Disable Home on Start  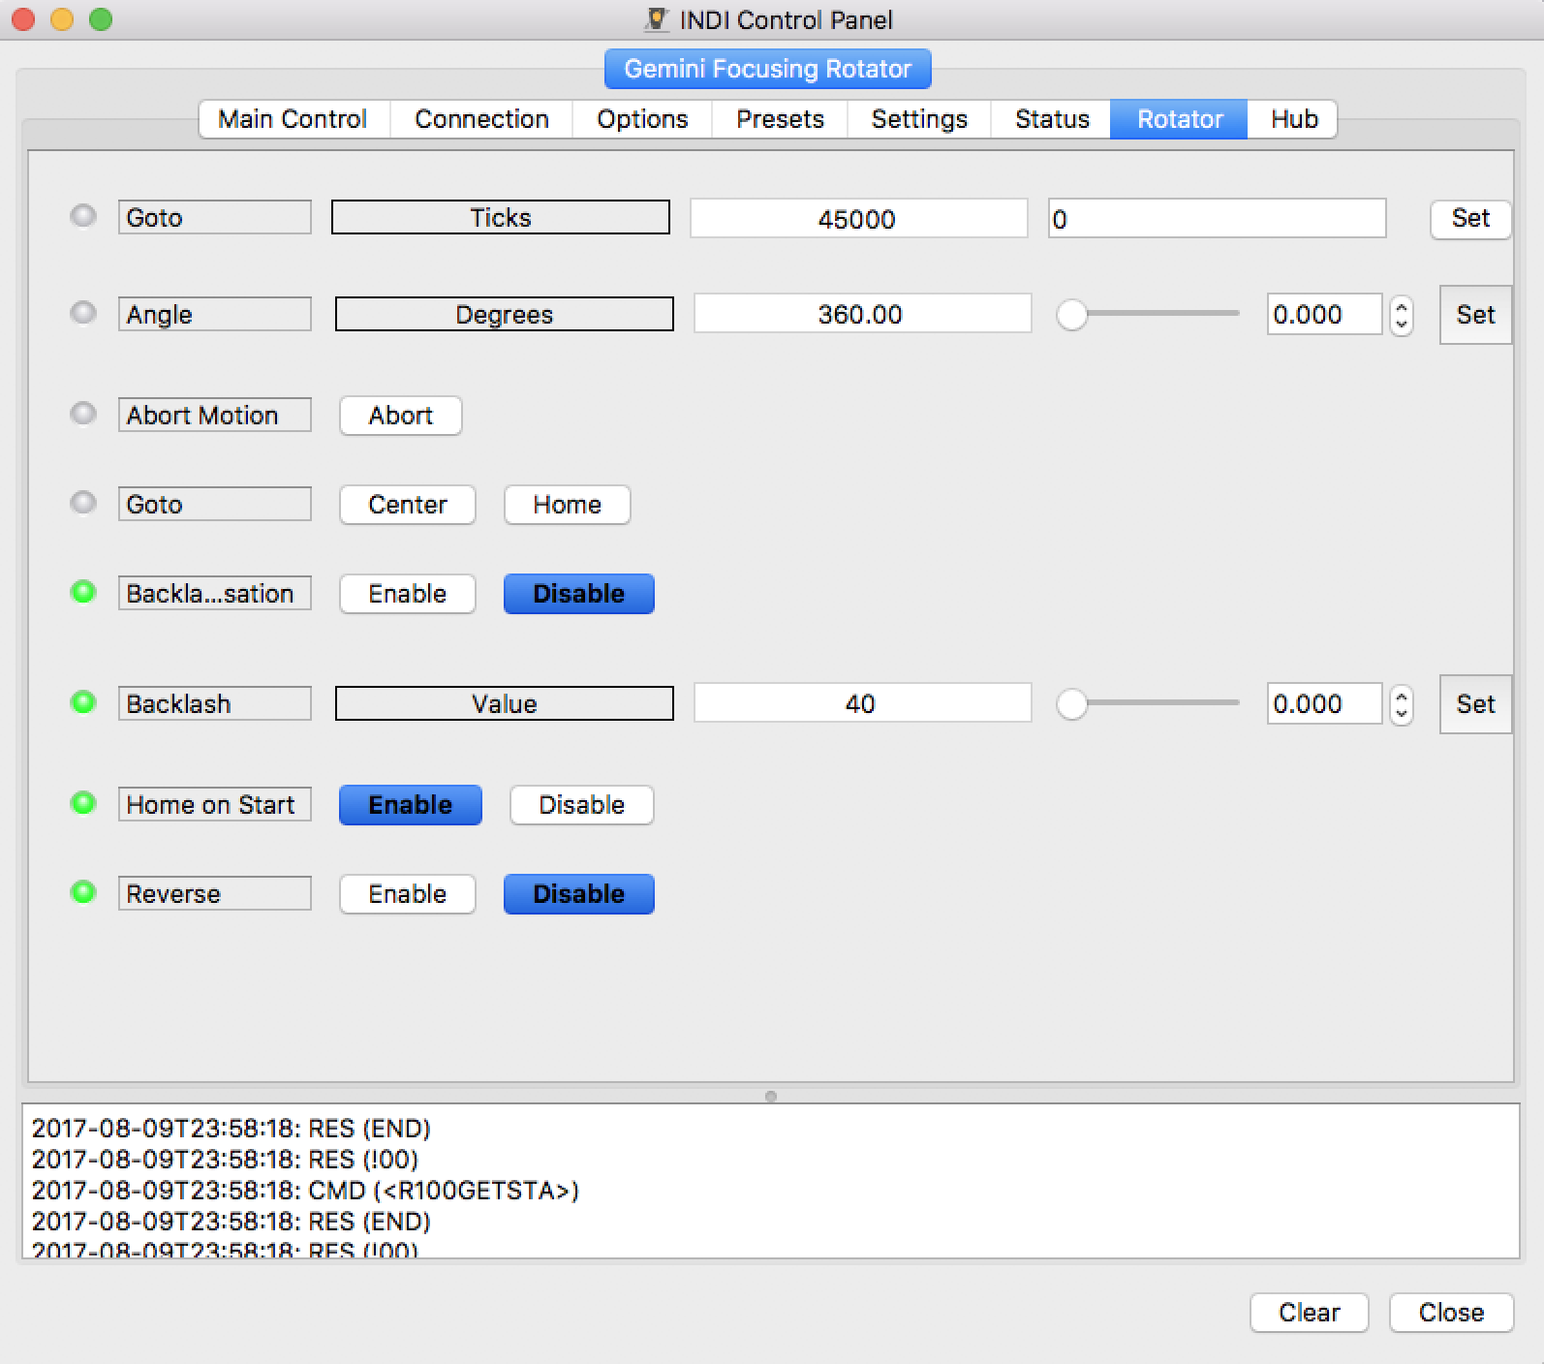tap(581, 805)
